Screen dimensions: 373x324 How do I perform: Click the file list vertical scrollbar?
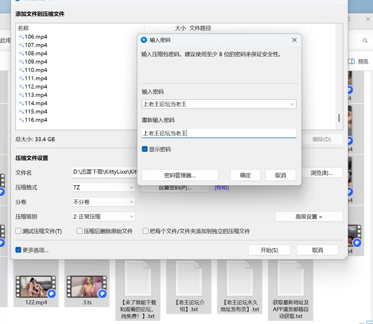[x=339, y=118]
